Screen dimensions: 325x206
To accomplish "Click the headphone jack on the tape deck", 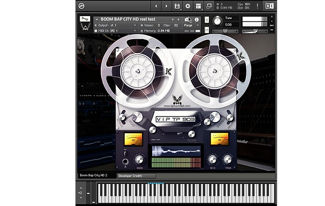I will [125, 161].
